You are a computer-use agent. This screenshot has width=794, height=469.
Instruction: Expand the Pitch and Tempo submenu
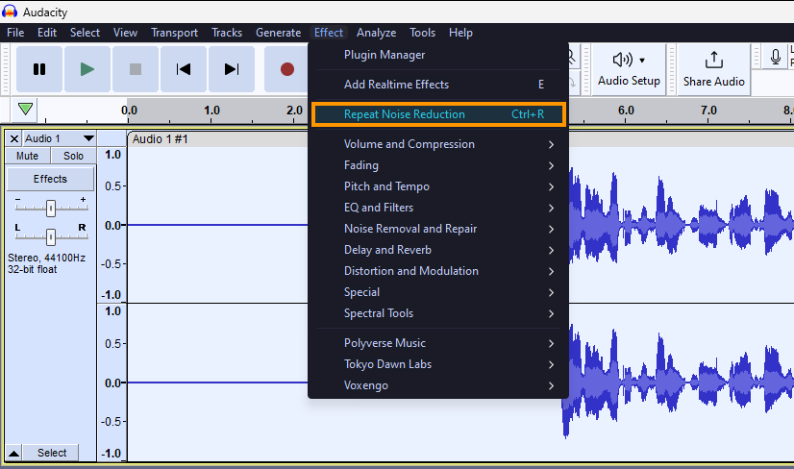tap(438, 186)
